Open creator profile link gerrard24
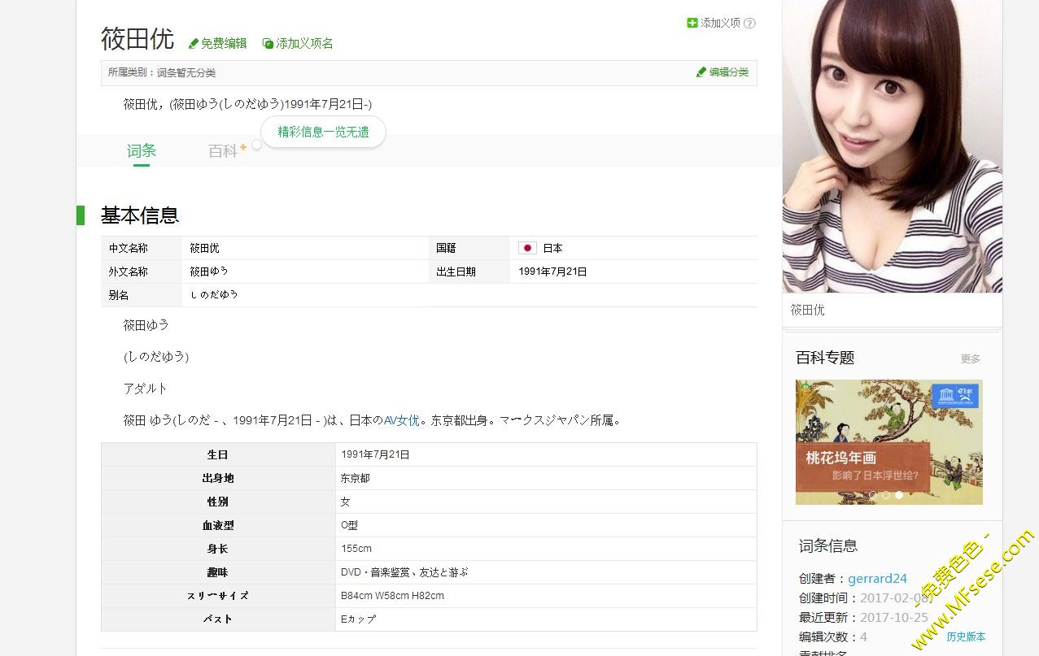 click(x=877, y=579)
